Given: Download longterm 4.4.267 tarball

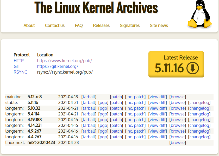Looking at the screenshot, I should pyautogui.click(x=89, y=137).
